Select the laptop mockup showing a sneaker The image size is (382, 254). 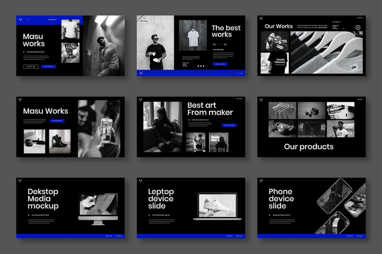tap(217, 206)
